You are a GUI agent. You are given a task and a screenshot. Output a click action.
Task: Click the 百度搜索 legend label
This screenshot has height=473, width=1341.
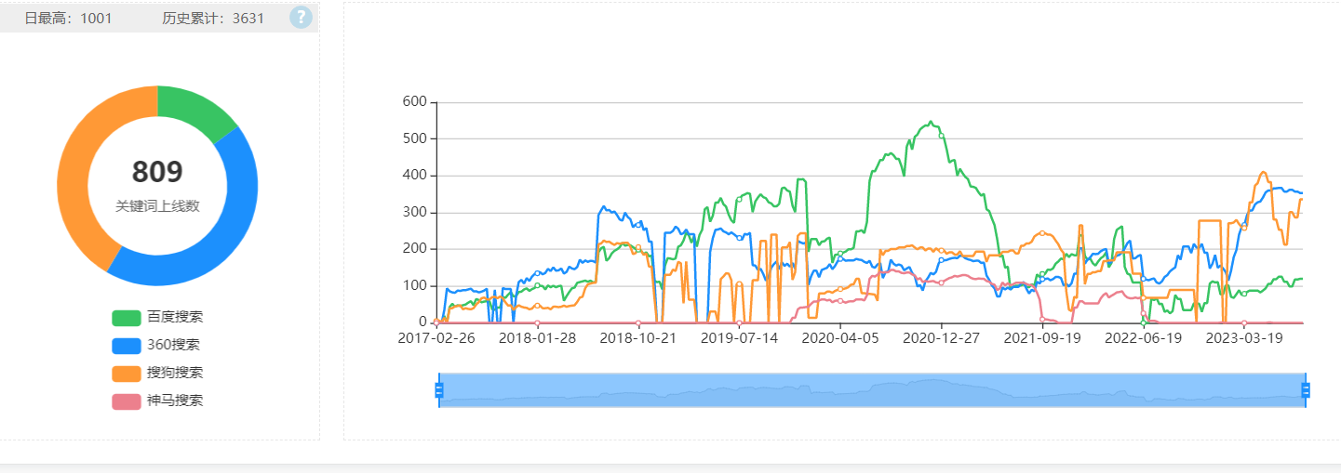(x=175, y=317)
